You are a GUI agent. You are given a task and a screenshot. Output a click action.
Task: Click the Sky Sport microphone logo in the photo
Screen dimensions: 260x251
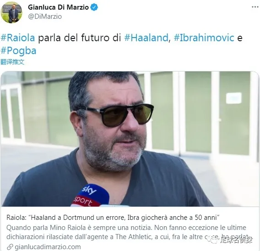pyautogui.click(x=90, y=196)
